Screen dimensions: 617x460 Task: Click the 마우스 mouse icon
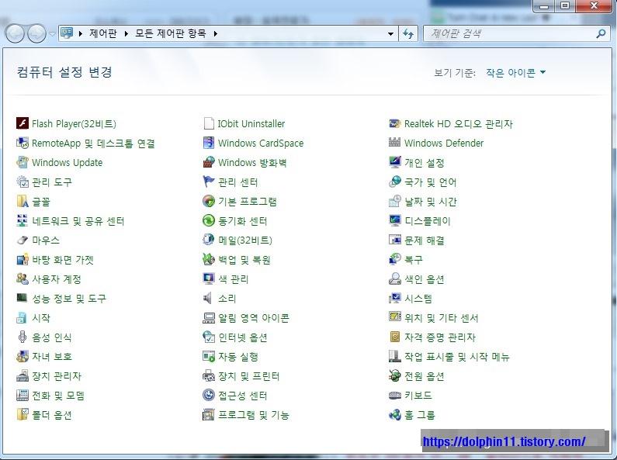click(23, 240)
